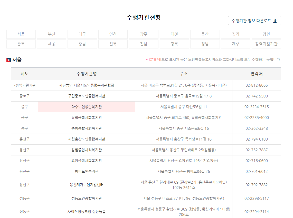Open the 인천 institution list
This screenshot has width=293, height=218.
pyautogui.click(x=113, y=34)
